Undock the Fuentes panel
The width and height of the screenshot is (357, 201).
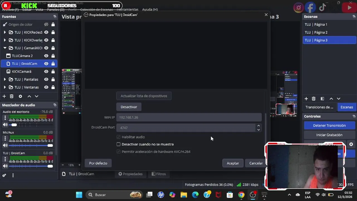pyautogui.click(x=55, y=17)
